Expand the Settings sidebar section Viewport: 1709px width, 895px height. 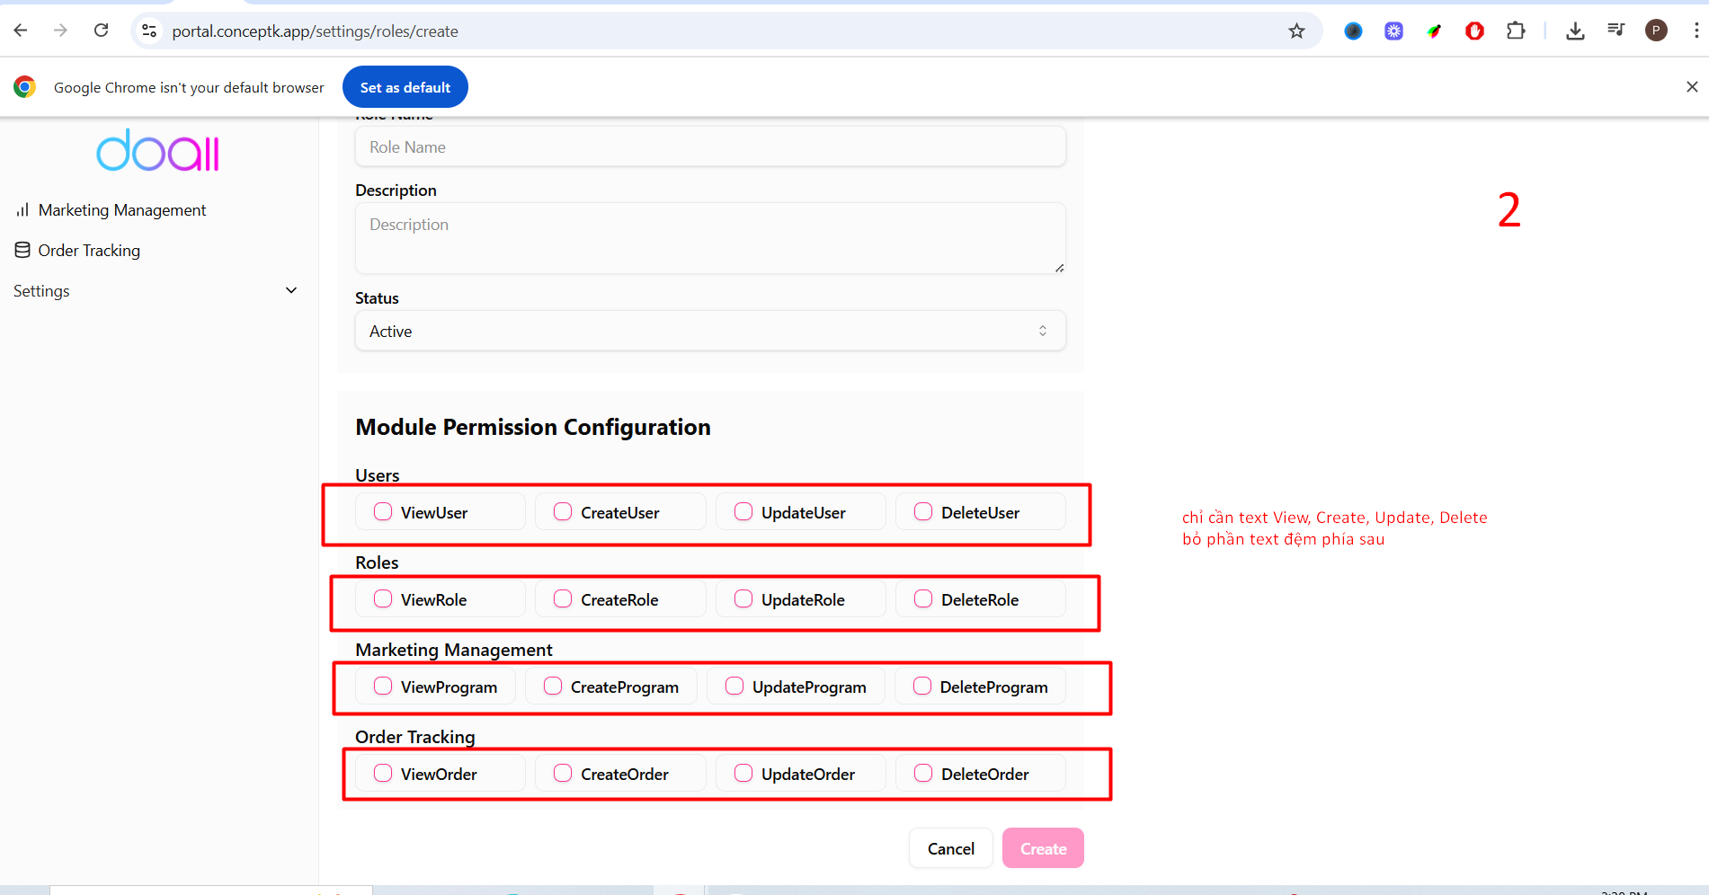155,291
